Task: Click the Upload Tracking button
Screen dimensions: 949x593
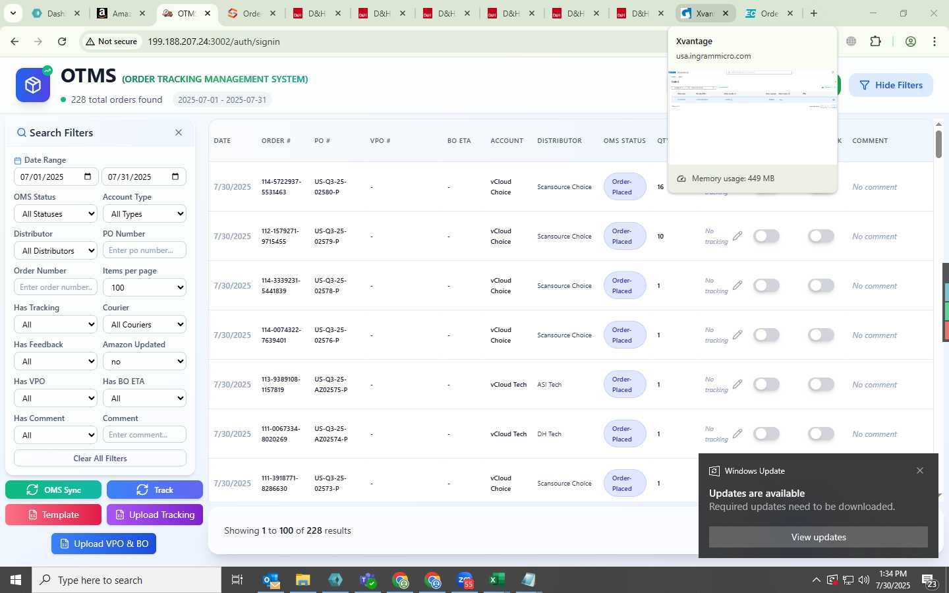Action: pyautogui.click(x=155, y=515)
